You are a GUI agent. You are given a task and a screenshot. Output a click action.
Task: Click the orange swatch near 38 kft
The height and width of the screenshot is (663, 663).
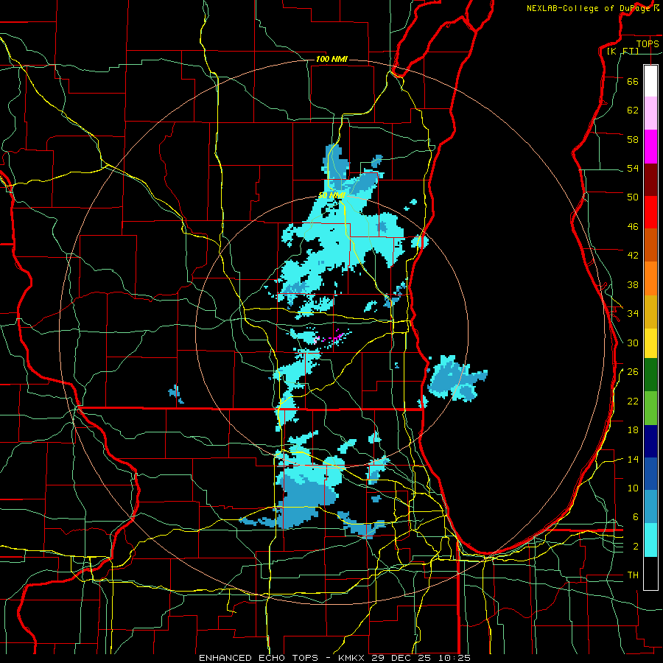click(650, 278)
